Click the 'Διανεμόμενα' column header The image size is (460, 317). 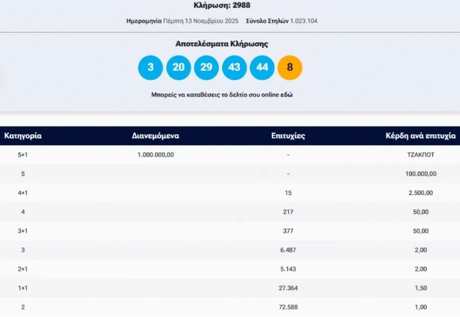[155, 136]
